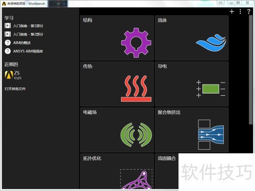Open the three-dot more options menu
Viewport: 255px width, 191px height.
(240, 12)
